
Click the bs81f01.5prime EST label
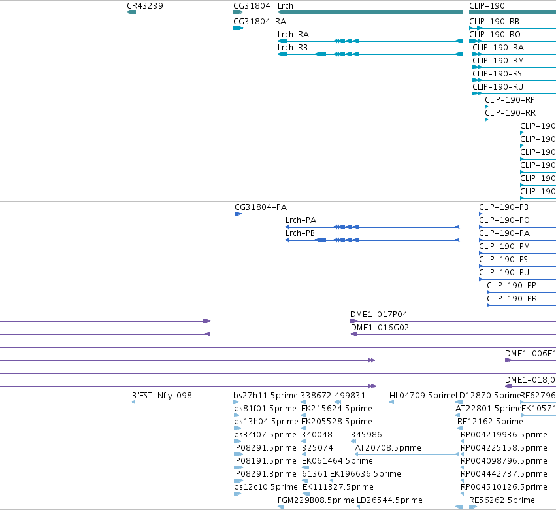265,409
